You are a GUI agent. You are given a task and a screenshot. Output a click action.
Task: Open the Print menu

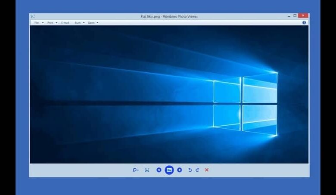point(50,23)
